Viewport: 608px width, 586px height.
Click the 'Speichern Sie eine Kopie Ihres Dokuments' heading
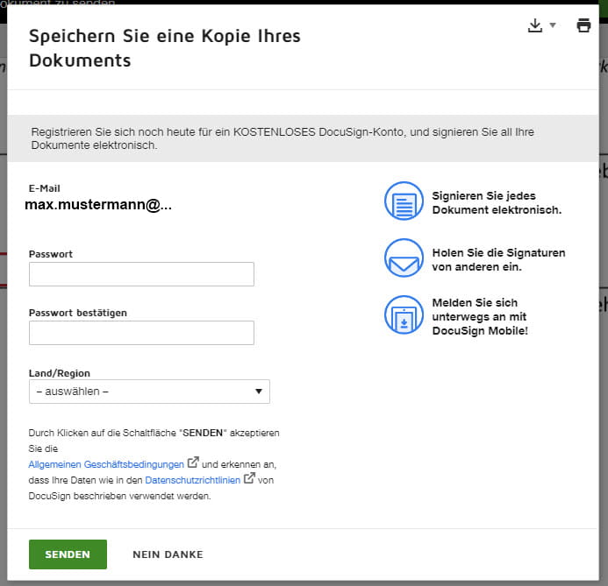165,48
